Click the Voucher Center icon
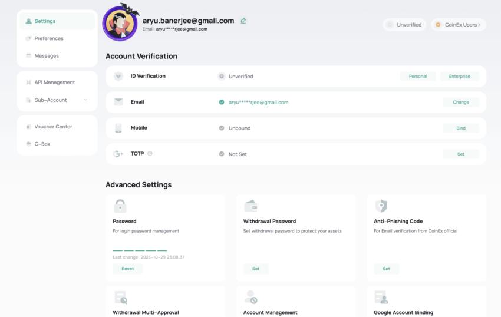This screenshot has height=317, width=501. click(x=28, y=127)
